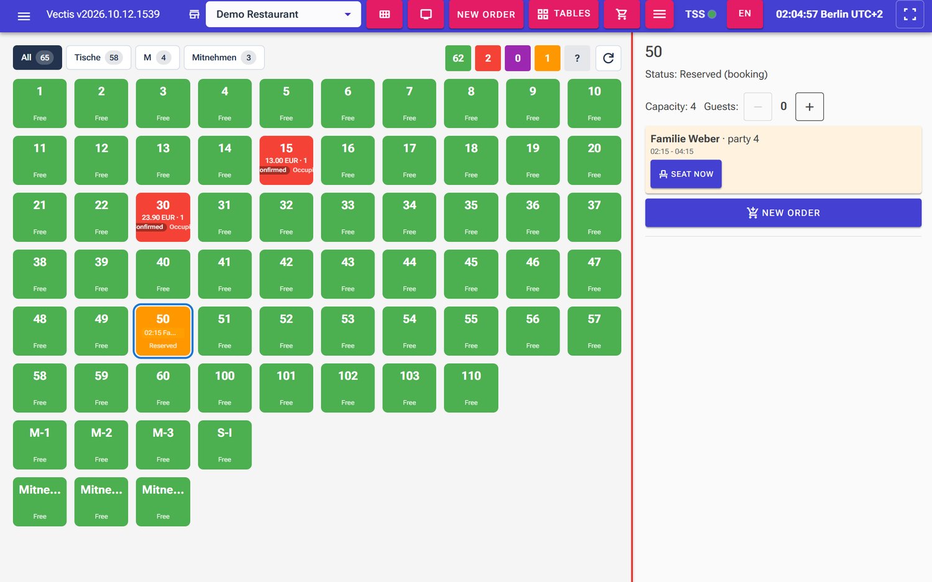The height and width of the screenshot is (582, 932).
Task: Select the M 4 filter tab
Action: [157, 58]
